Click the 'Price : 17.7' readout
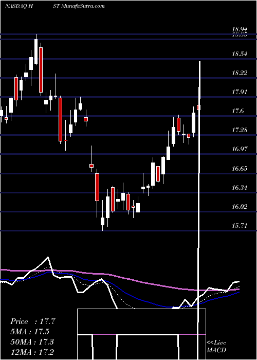257x360 pixels. 33,321
